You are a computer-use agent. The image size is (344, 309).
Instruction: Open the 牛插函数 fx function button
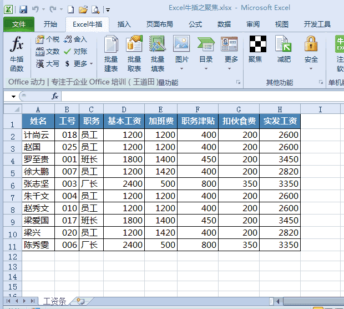click(17, 54)
